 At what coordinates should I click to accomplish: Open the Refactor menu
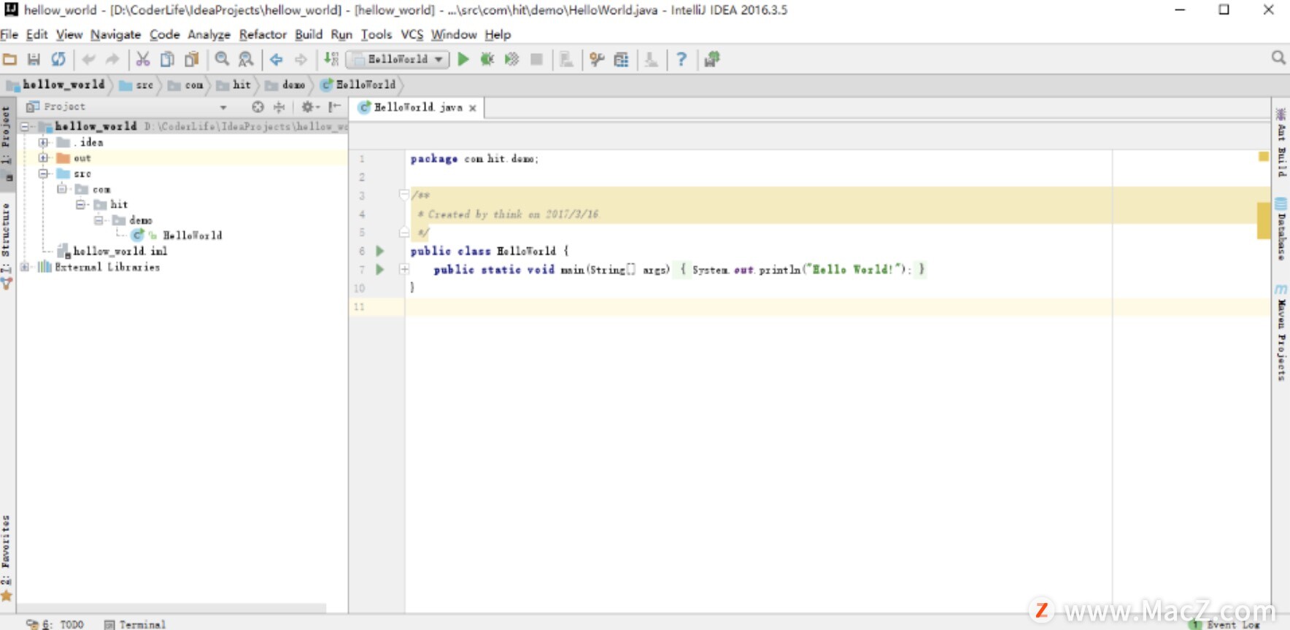[x=263, y=34]
